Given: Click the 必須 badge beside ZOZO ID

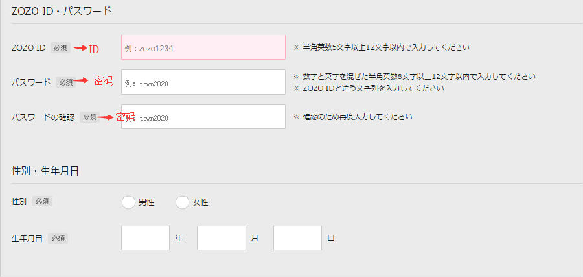Looking at the screenshot, I should click(60, 47).
